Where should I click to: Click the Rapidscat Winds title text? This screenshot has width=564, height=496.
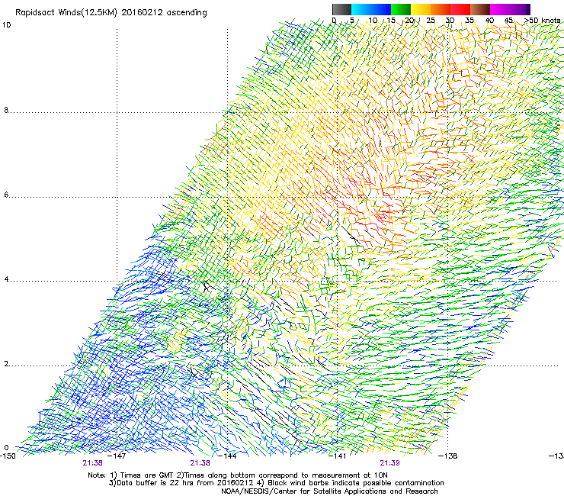[x=111, y=13]
